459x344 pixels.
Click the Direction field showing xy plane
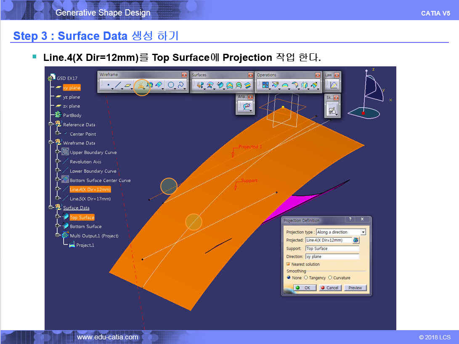(x=332, y=256)
